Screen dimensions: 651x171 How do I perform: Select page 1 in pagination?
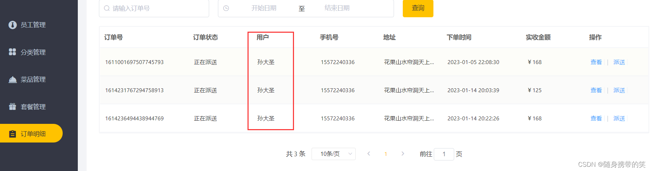tap(386, 154)
